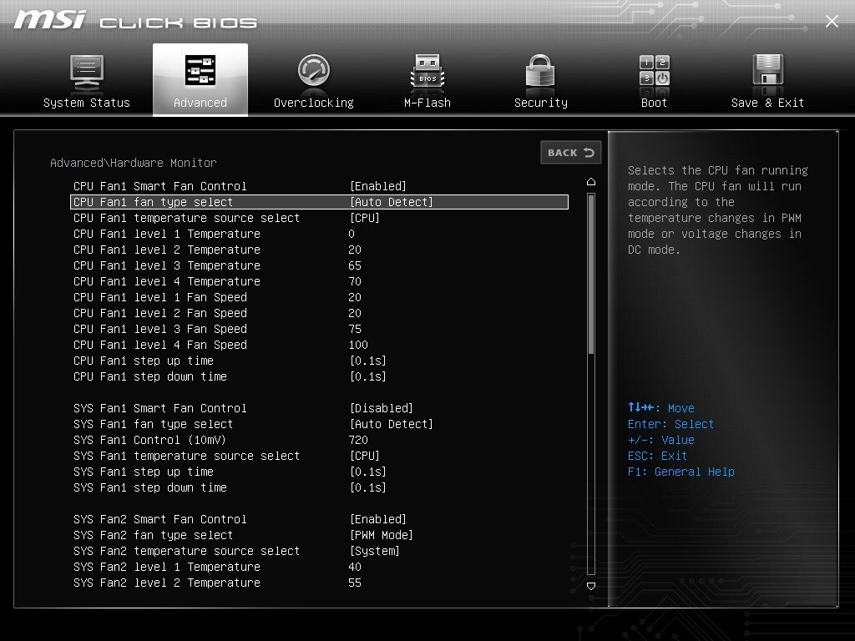855x641 pixels.
Task: Open SYS Fan2 temperature source System option
Action: pos(375,551)
